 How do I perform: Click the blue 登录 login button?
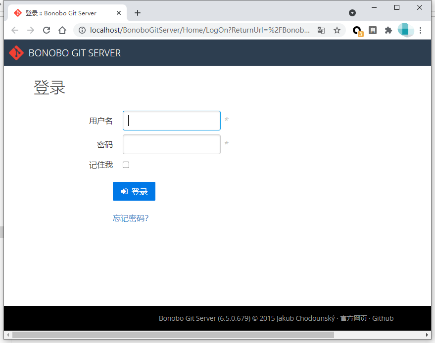134,191
